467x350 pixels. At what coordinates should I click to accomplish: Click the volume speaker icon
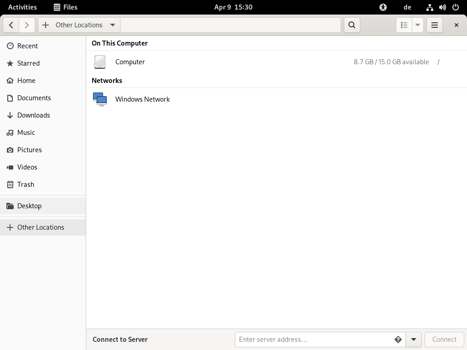(442, 7)
